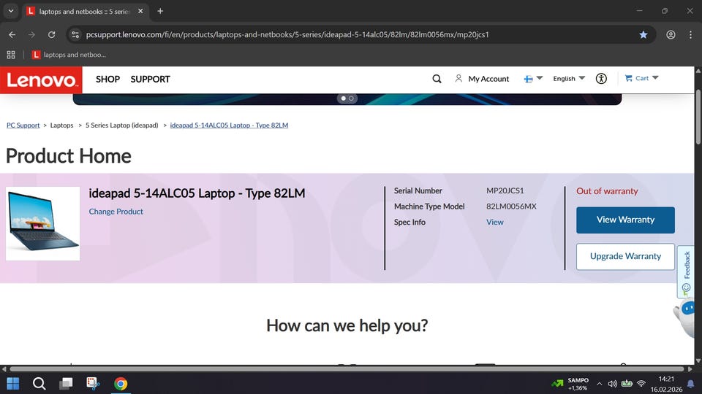Click the vertical page scrollbar
Image resolution: width=702 pixels, height=394 pixels.
pos(698,117)
